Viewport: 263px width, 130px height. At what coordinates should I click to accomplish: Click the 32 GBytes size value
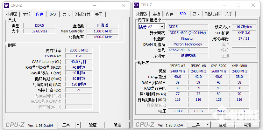tap(39, 31)
